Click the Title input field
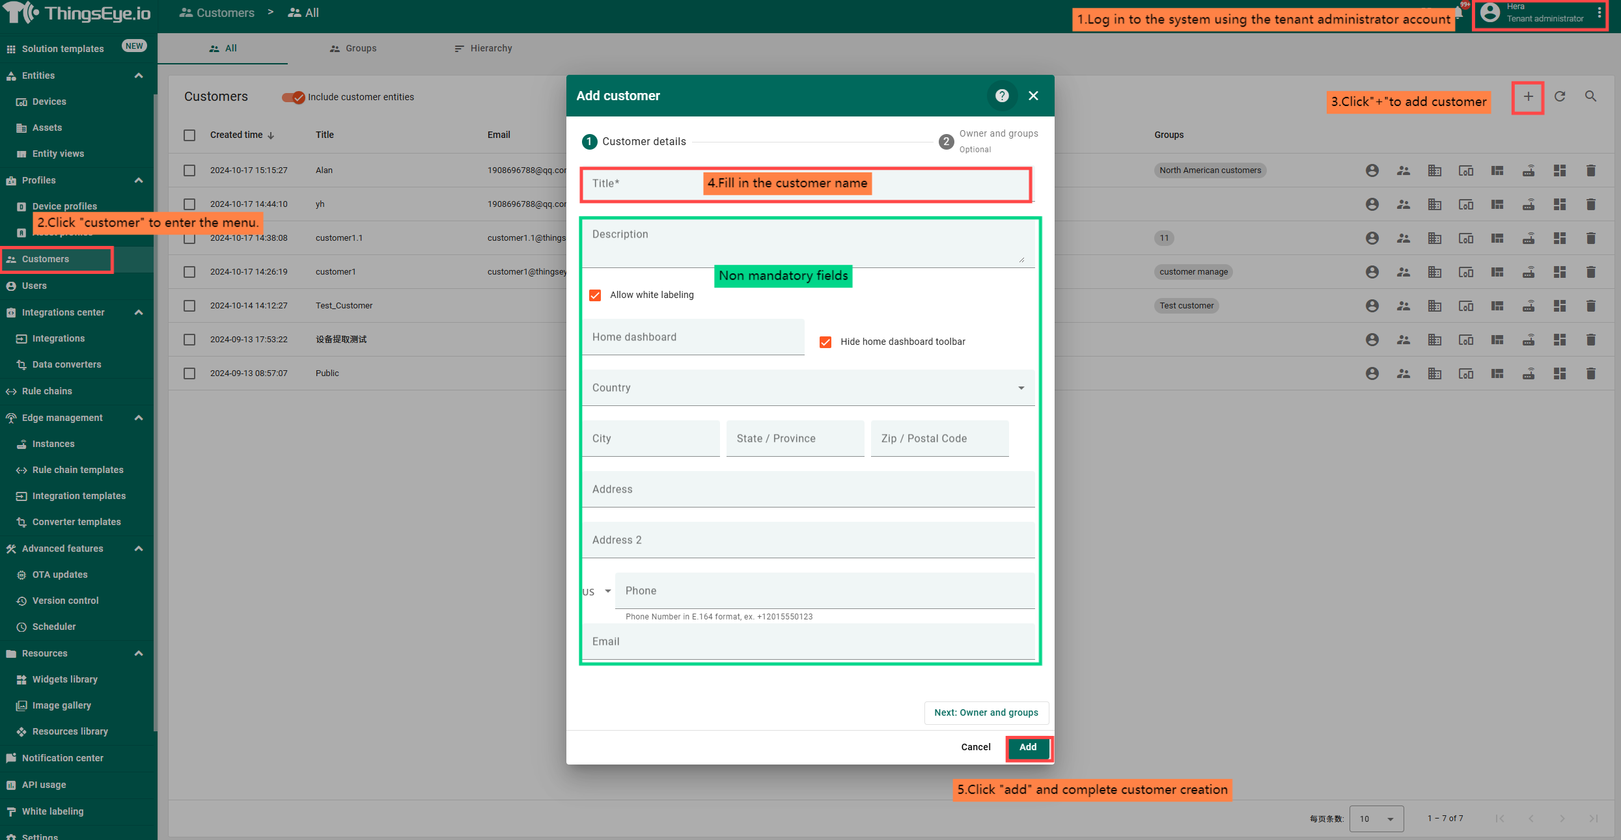The height and width of the screenshot is (840, 1621). pyautogui.click(x=644, y=184)
